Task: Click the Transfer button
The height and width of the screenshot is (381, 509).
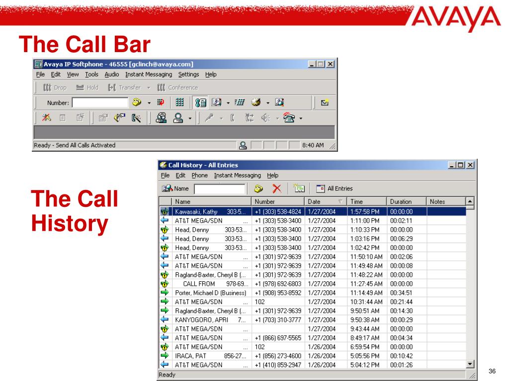Action: tap(125, 87)
